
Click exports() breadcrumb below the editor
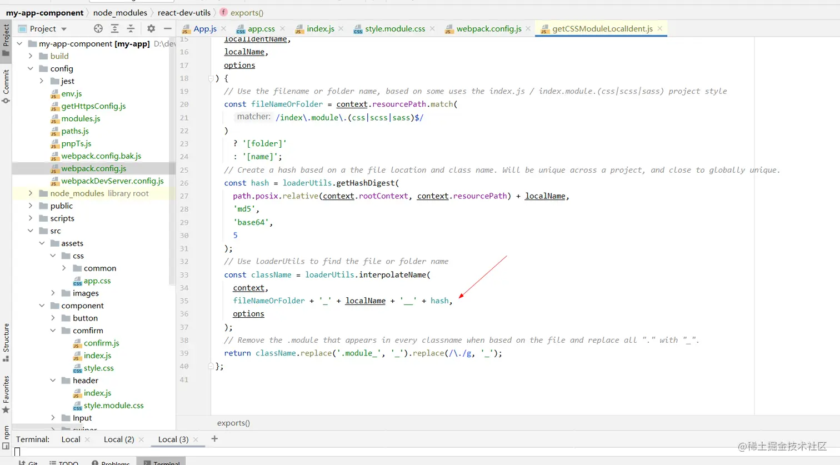pos(233,423)
